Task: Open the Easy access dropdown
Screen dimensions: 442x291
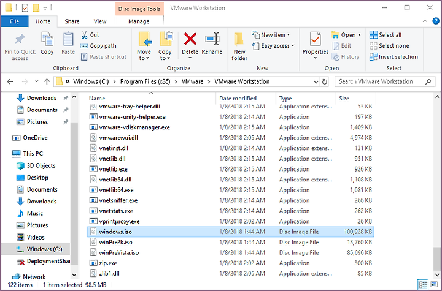Action: tap(273, 46)
